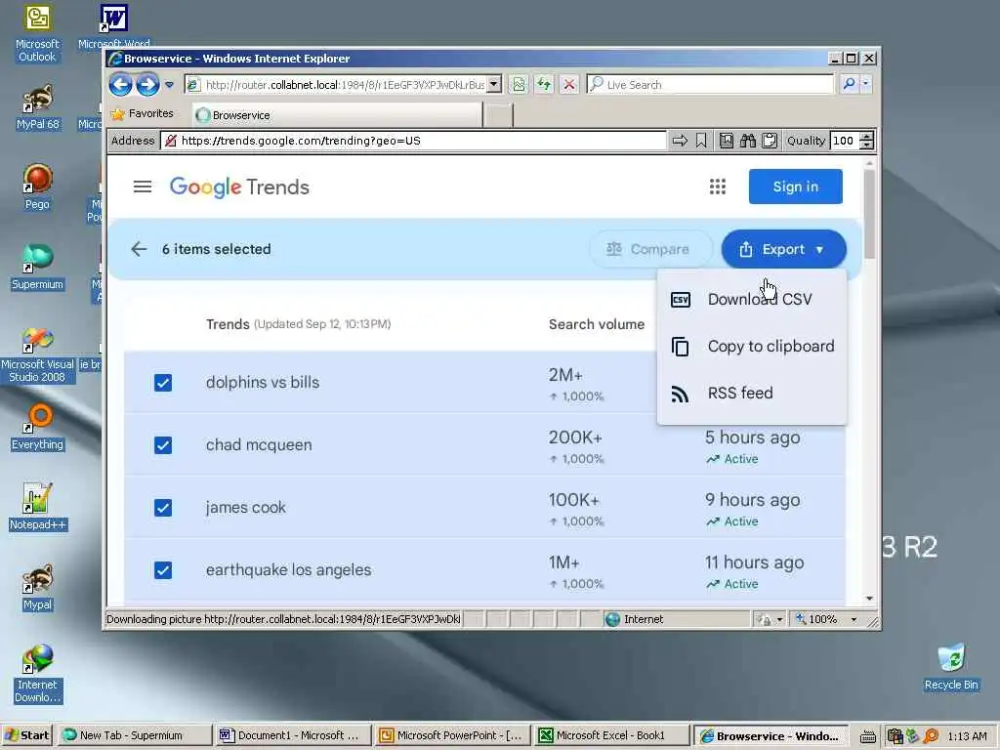
Task: Focus the Live Search box
Action: 710,84
